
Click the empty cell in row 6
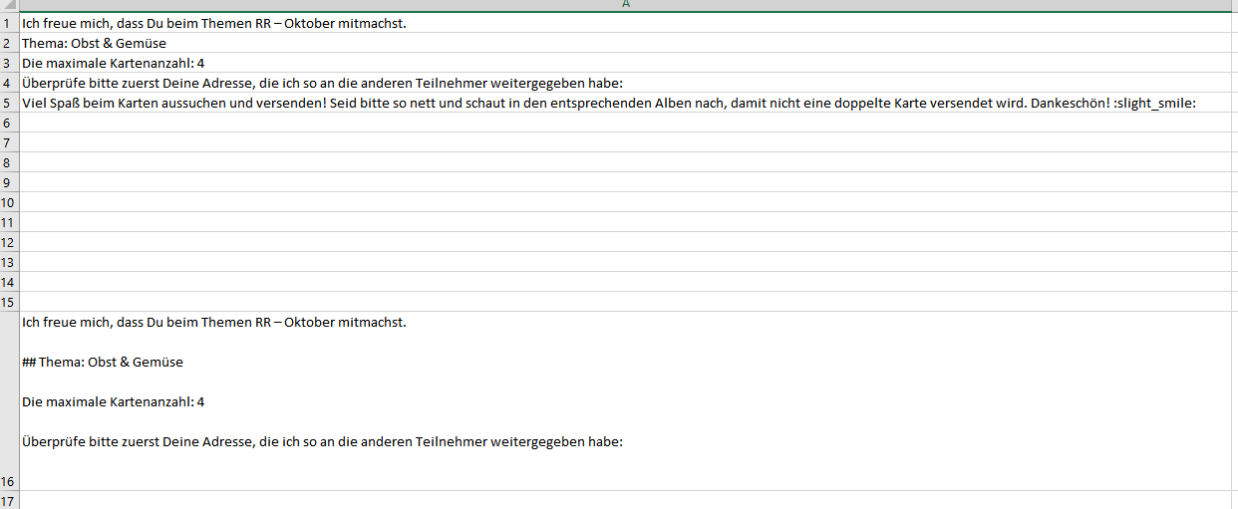click(x=628, y=123)
